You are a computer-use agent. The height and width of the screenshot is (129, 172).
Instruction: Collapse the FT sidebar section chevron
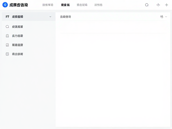(x=50, y=17)
